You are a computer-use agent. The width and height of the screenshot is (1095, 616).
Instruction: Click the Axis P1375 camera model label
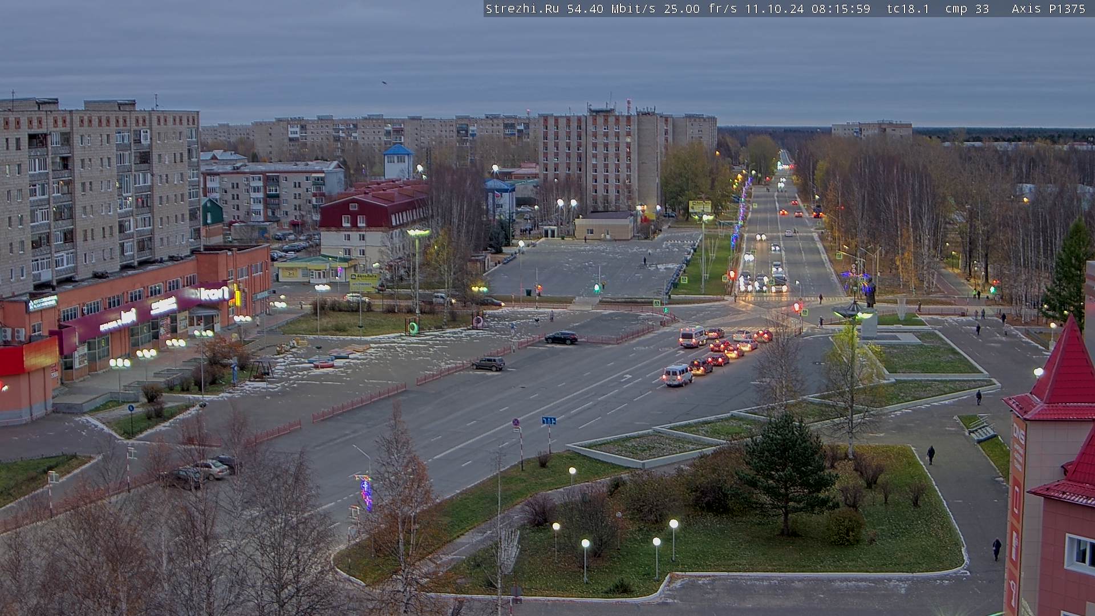click(1048, 9)
